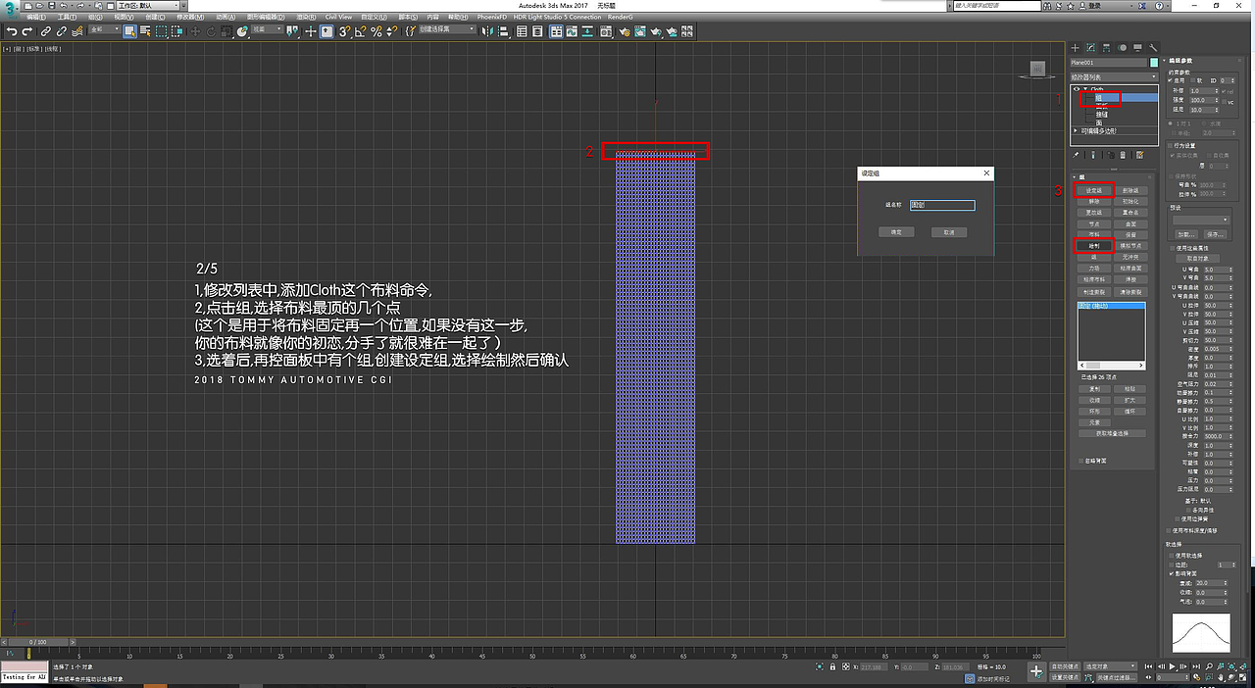Click 取消 in 设定组 dialog
Image resolution: width=1255 pixels, height=688 pixels.
[949, 232]
